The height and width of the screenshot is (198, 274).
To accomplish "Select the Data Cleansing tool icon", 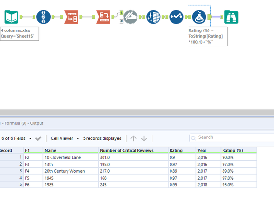I will coord(153,17).
